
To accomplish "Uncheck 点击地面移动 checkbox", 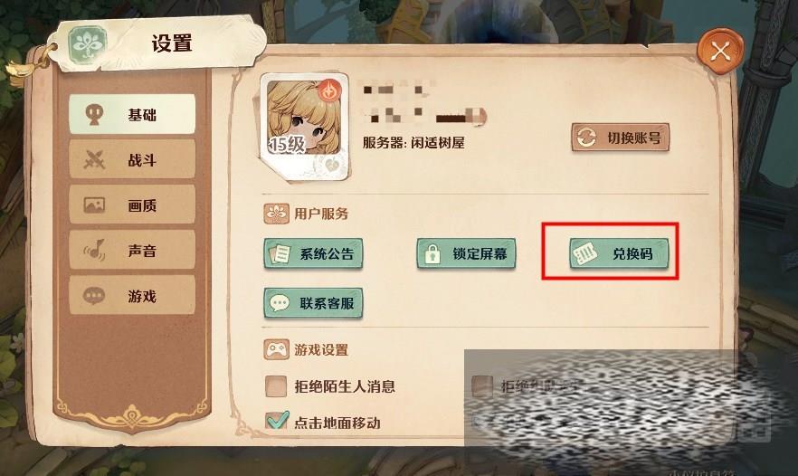I will (x=277, y=421).
